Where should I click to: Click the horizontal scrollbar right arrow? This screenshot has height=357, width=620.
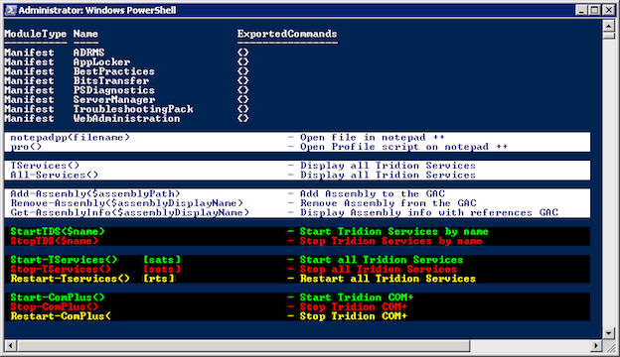click(596, 346)
